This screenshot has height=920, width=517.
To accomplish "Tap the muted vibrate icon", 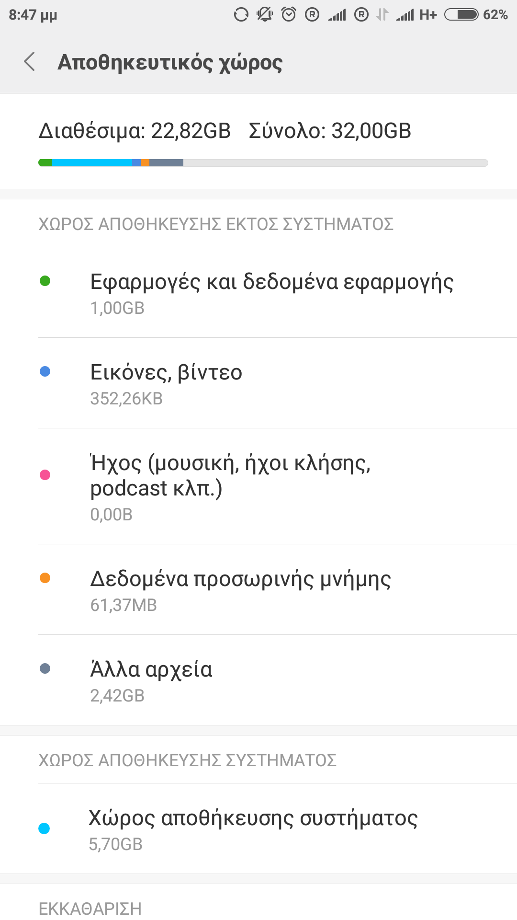I will [264, 15].
